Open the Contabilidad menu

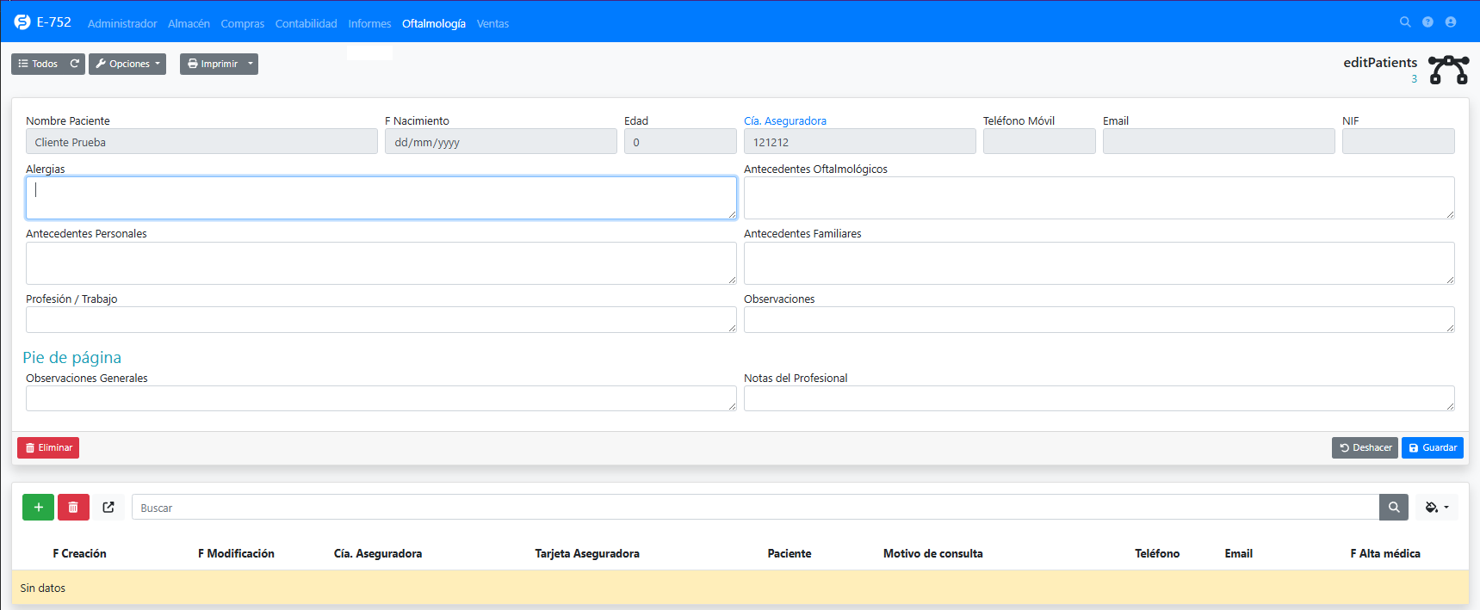pyautogui.click(x=306, y=24)
